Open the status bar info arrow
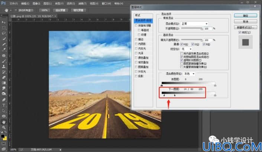 click(60, 150)
